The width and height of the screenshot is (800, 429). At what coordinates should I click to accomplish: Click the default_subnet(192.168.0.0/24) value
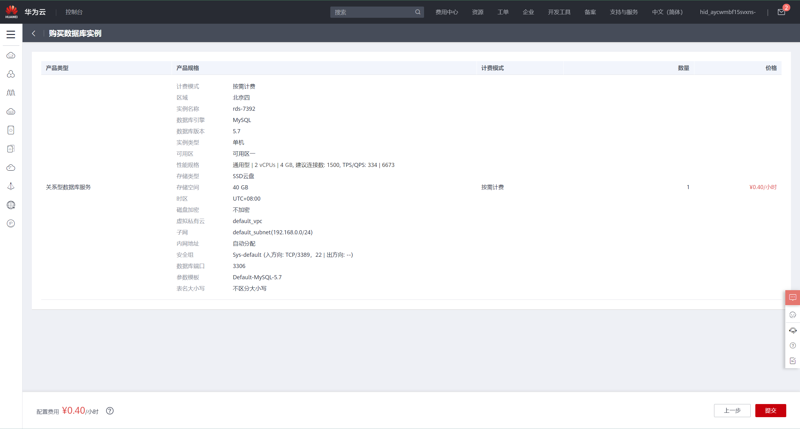pyautogui.click(x=272, y=232)
